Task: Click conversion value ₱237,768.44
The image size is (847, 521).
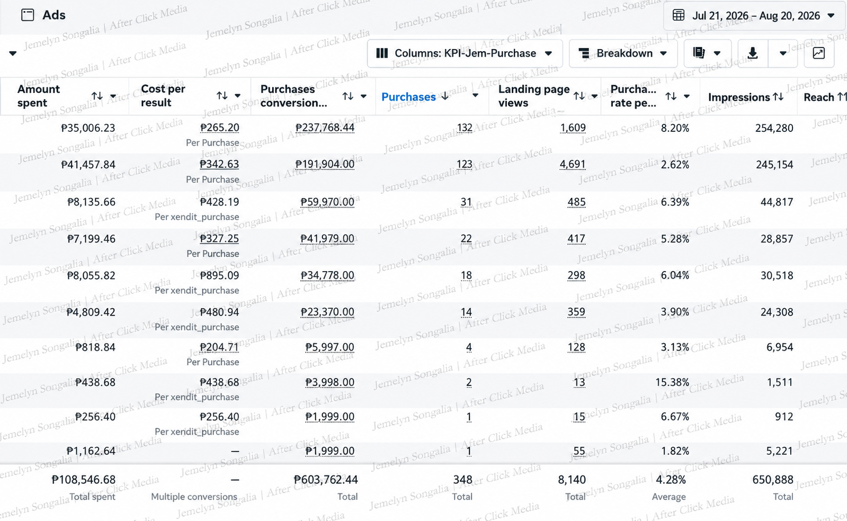Action: pyautogui.click(x=325, y=128)
